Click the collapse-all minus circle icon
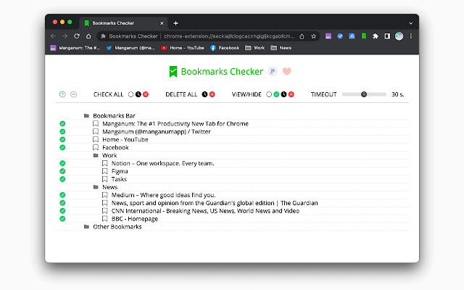The height and width of the screenshot is (290, 464). [74, 94]
